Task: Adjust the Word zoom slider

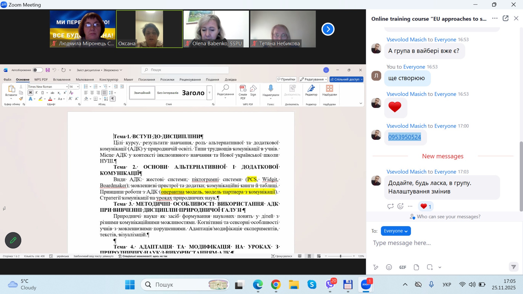Action: (x=340, y=256)
